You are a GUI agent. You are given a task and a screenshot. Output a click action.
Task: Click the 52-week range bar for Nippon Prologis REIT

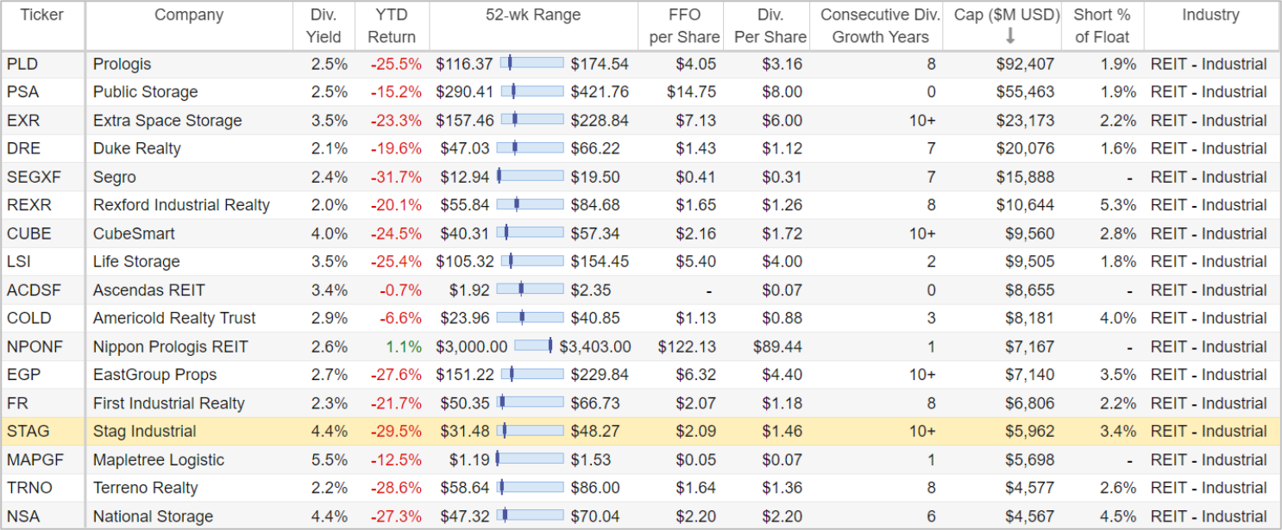533,346
